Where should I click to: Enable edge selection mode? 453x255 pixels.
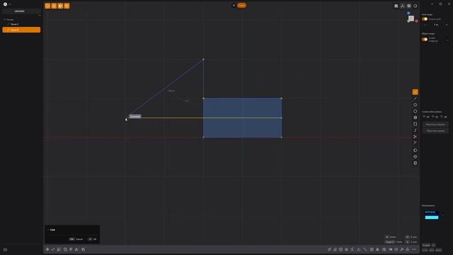(x=54, y=6)
